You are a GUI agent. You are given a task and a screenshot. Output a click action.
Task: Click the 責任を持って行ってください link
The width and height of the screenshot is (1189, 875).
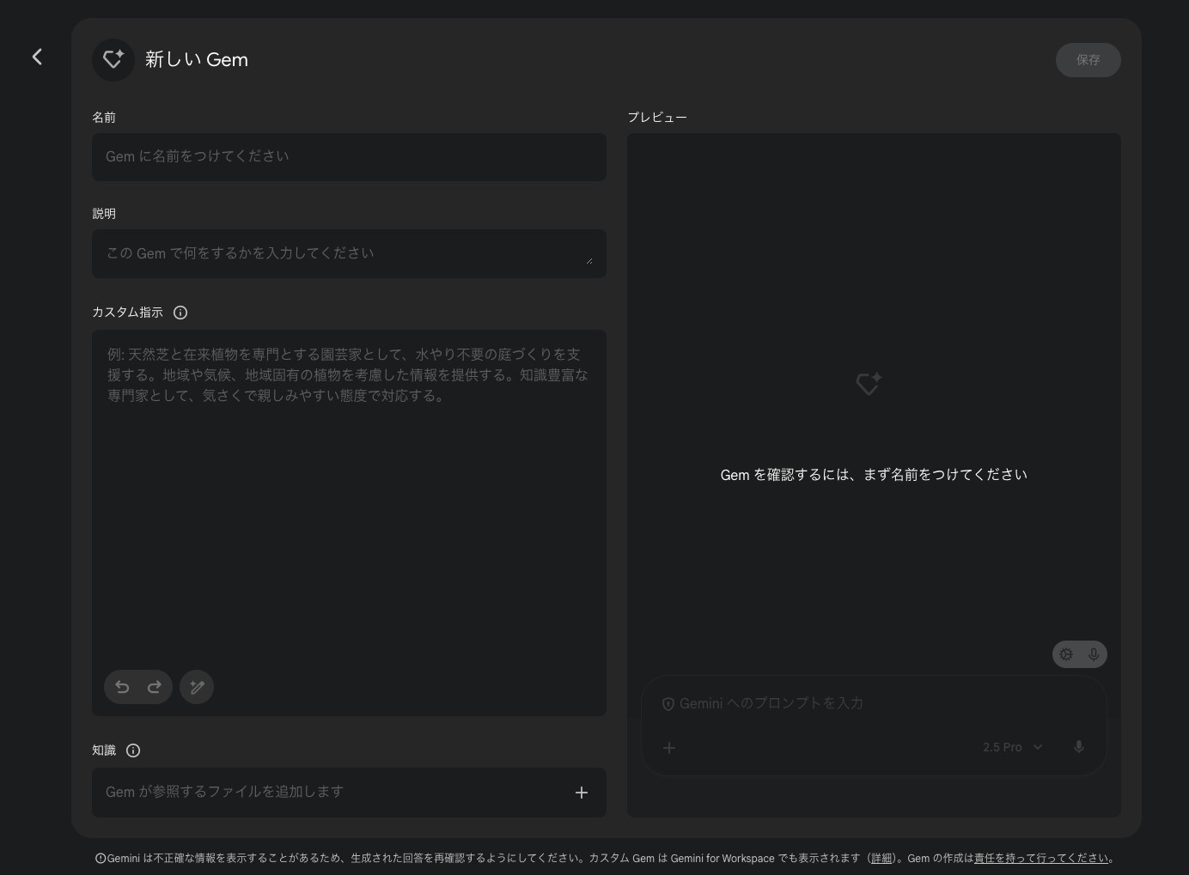1040,858
